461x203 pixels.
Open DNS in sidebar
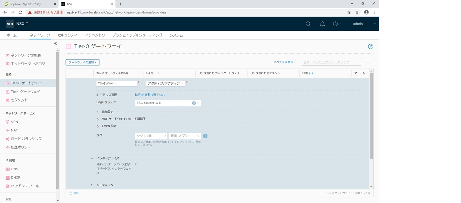point(15,169)
